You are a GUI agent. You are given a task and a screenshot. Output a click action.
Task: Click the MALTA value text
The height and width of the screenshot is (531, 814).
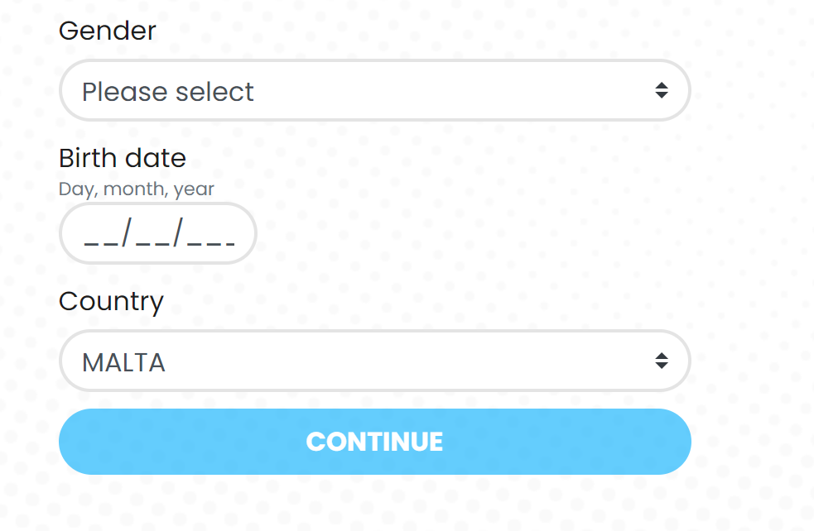[123, 362]
